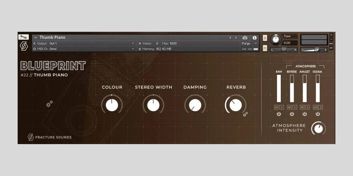The height and width of the screenshot is (176, 353).
Task: Toggle the GLEAM layer power button
Action: pos(318,114)
